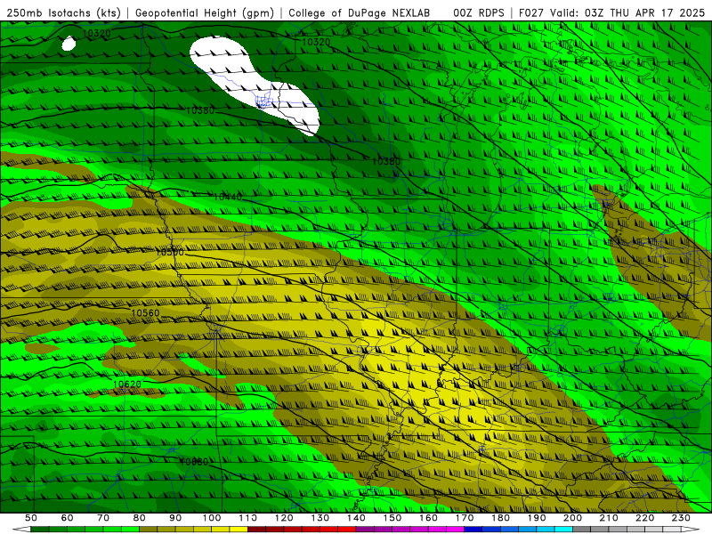Click legend value 150
712x534 pixels.
click(392, 518)
